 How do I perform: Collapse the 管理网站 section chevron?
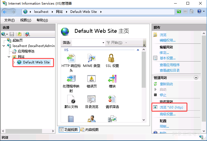(196, 78)
